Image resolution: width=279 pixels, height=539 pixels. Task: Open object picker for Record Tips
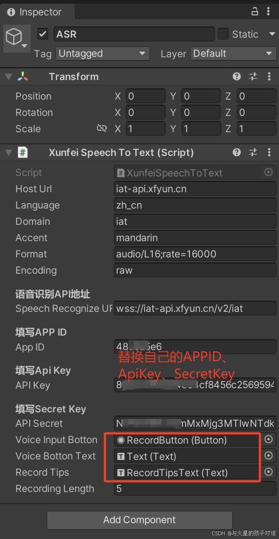coord(269,472)
